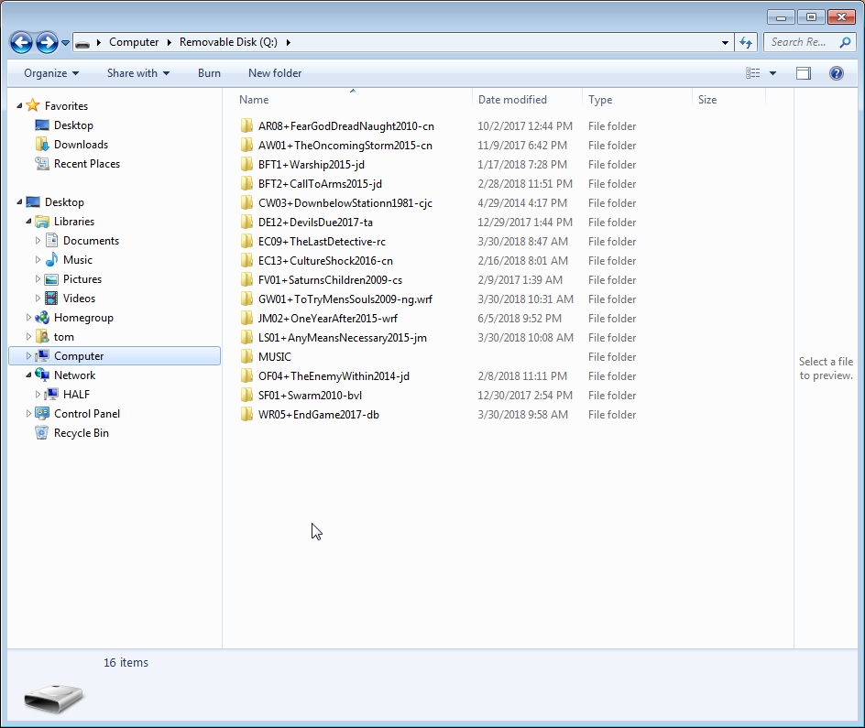This screenshot has height=728, width=865.
Task: Expand the Documents library
Action: tap(38, 241)
